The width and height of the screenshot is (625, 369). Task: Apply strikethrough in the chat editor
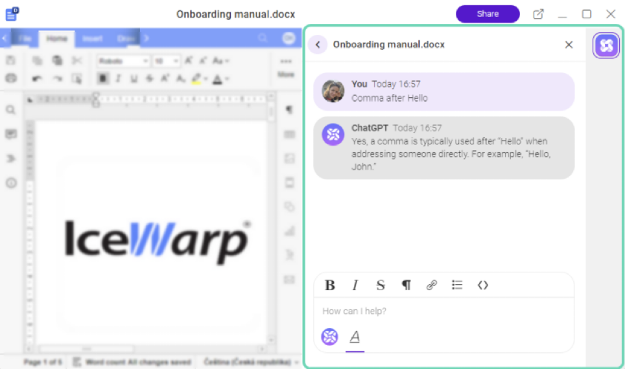click(381, 285)
